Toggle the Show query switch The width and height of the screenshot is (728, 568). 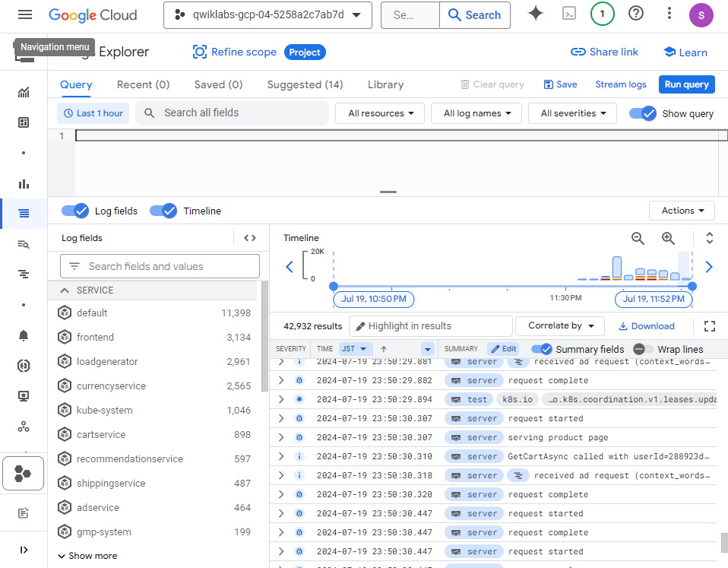[643, 113]
